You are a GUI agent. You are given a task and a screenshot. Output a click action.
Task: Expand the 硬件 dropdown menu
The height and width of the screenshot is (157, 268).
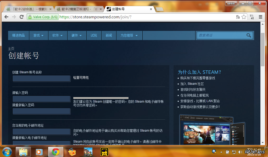click(77, 36)
